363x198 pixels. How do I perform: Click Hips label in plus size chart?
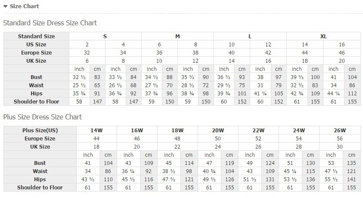pos(40,180)
